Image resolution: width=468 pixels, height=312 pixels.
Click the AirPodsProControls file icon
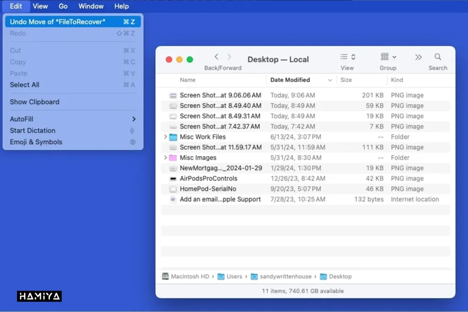click(x=173, y=179)
